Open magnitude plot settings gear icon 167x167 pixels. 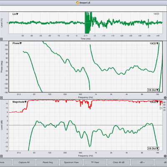(x=165, y=156)
